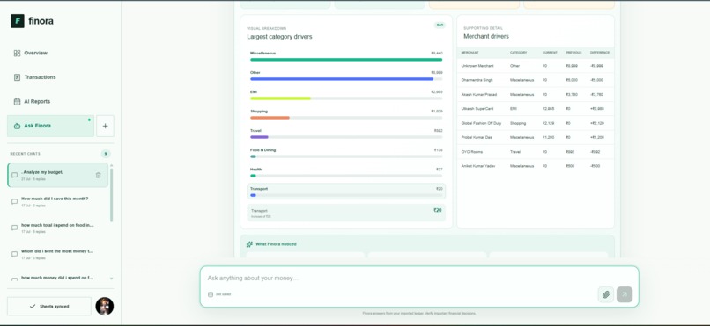Viewport: 710px width, 326px height.
Task: Click the +₹1,200 difference value
Action: click(596, 137)
